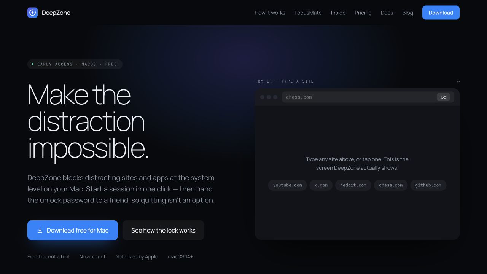Click the return key icon above the demo
Viewport: 487px width, 274px height.
[x=458, y=81]
